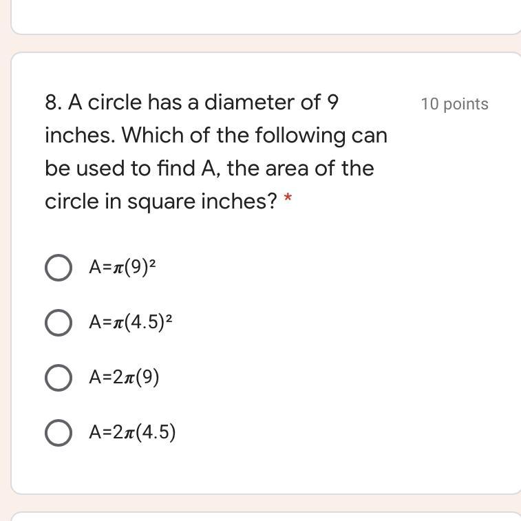Click the text "inches. Which of the following can"

click(216, 136)
